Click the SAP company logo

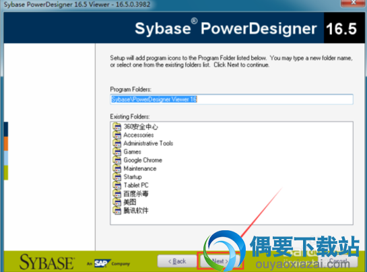point(101,263)
